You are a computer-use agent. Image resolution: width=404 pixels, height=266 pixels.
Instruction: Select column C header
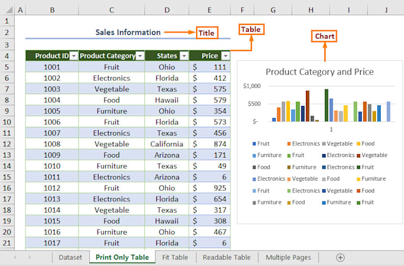coord(112,10)
